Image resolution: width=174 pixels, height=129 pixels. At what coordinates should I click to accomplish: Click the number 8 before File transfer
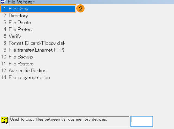[x=5, y=50]
